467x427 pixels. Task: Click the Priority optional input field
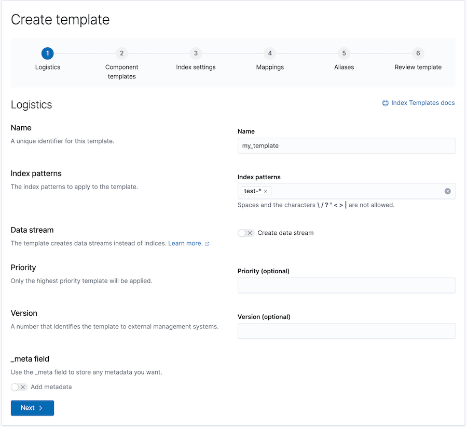coord(346,285)
